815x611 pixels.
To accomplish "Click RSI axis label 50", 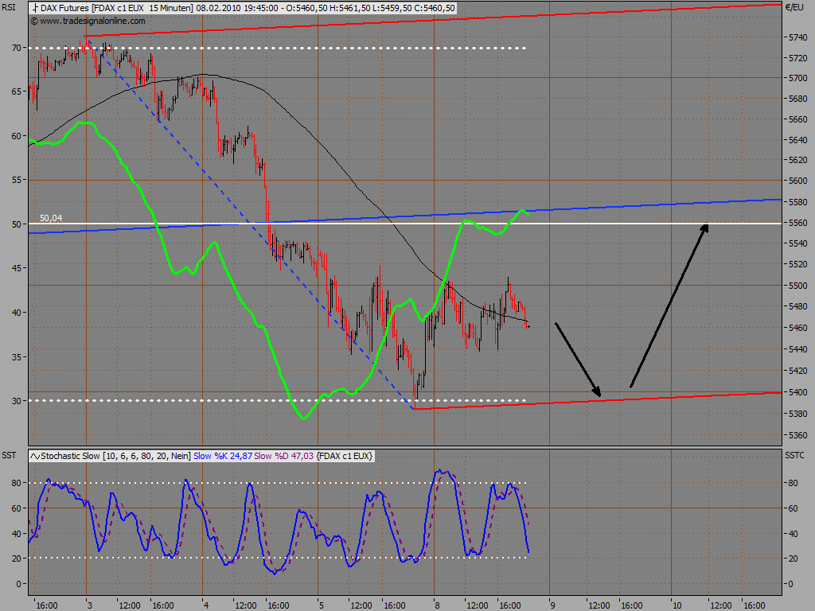I will 17,224.
